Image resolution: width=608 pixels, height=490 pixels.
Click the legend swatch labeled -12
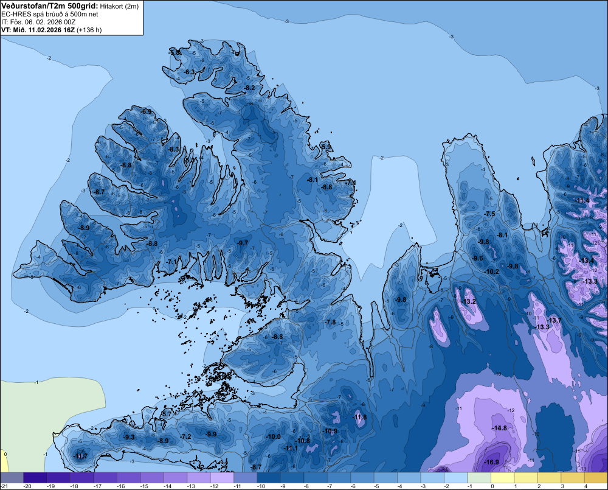click(x=222, y=477)
